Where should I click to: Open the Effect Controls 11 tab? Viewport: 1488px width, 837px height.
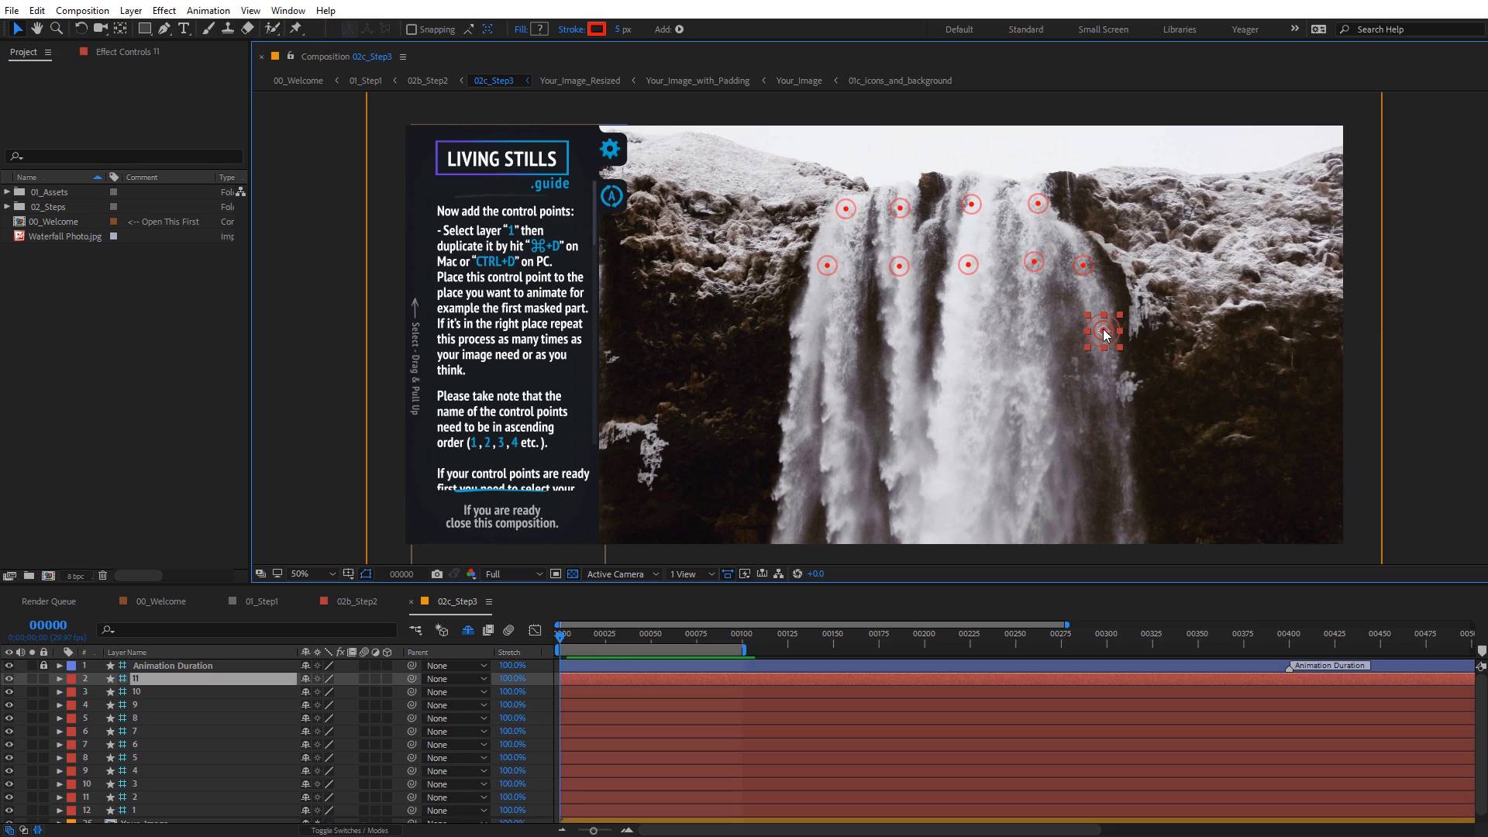pyautogui.click(x=127, y=52)
